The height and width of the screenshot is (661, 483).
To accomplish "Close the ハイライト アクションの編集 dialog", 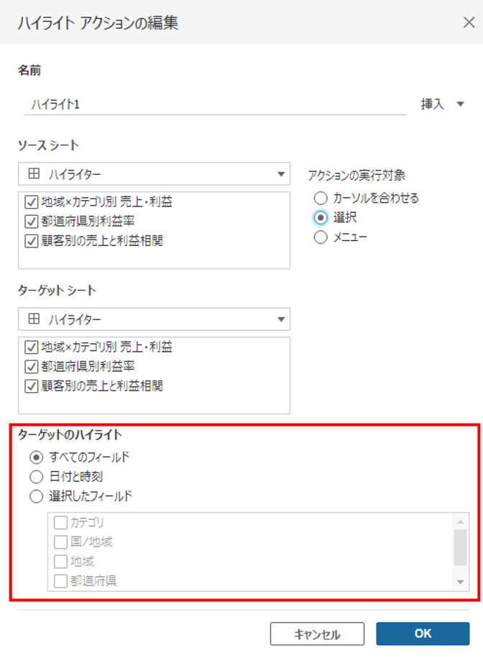I will [x=469, y=22].
